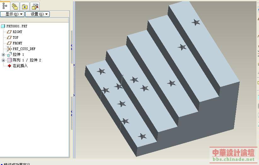Click the star cutout on the highest step
The width and height of the screenshot is (259, 165).
click(x=196, y=22)
